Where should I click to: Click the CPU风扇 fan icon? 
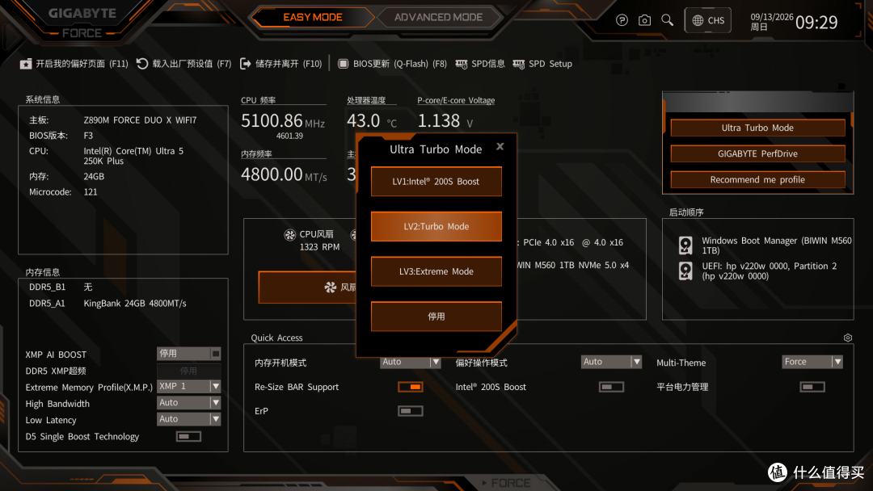tap(289, 235)
